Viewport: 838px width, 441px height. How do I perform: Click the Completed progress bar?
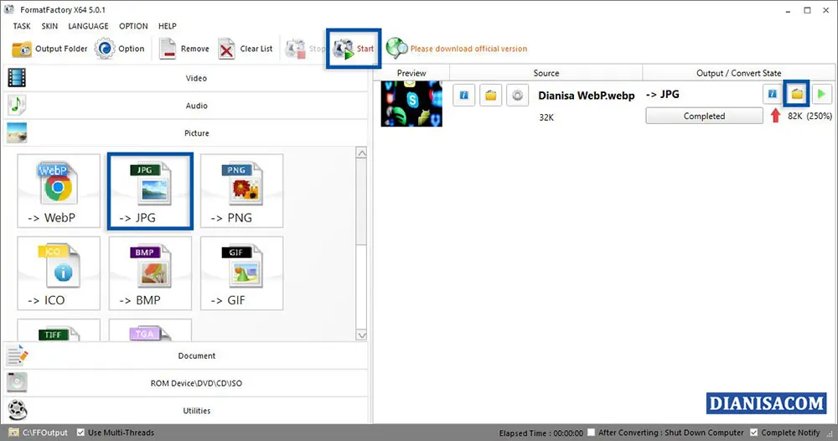[705, 116]
